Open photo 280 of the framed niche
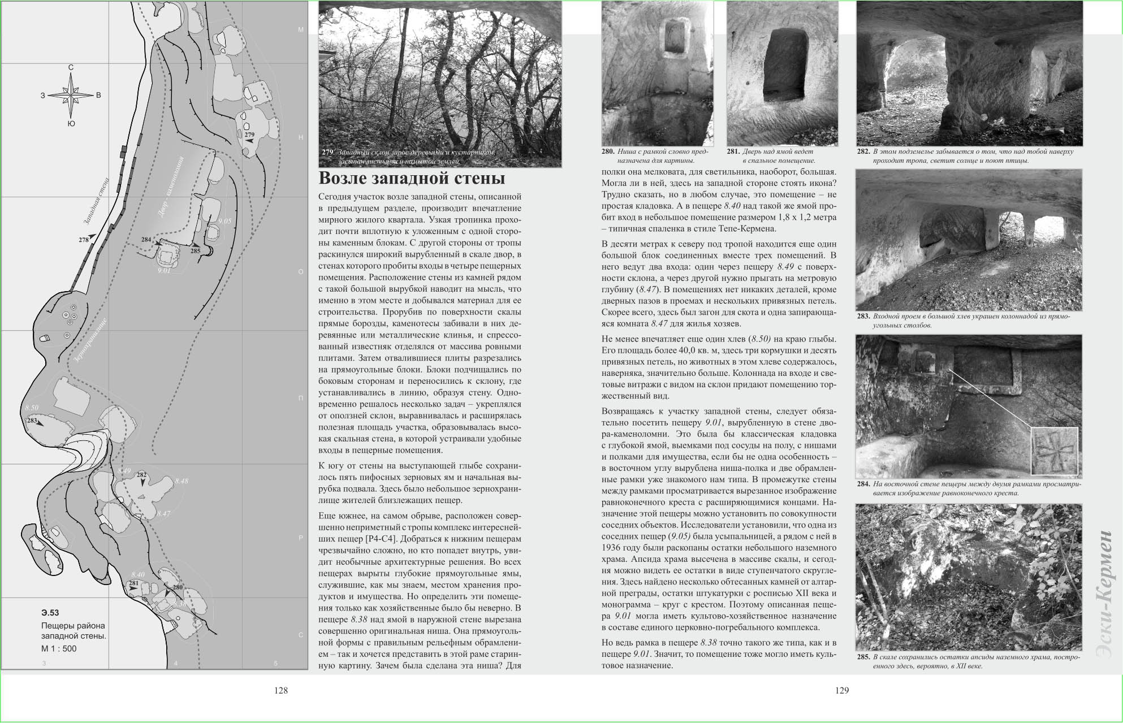This screenshot has height=723, width=1123. pos(656,73)
